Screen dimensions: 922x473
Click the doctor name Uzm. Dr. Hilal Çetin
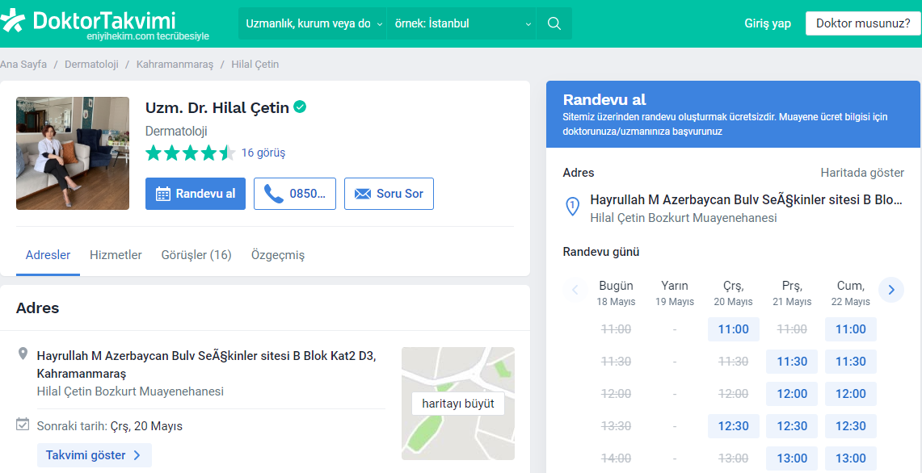217,107
